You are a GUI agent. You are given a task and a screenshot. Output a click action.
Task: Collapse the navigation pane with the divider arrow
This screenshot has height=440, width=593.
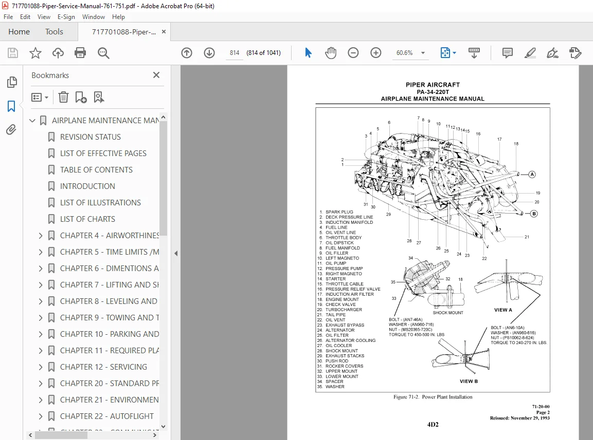[176, 254]
